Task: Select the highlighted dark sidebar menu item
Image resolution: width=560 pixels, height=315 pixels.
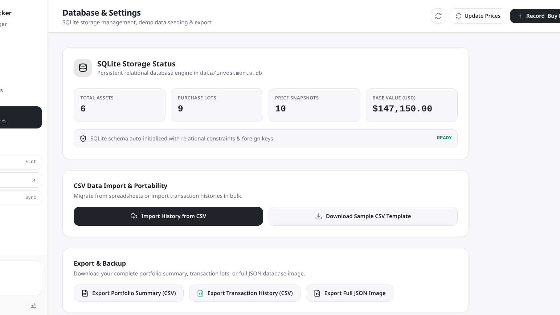Action: click(x=21, y=117)
